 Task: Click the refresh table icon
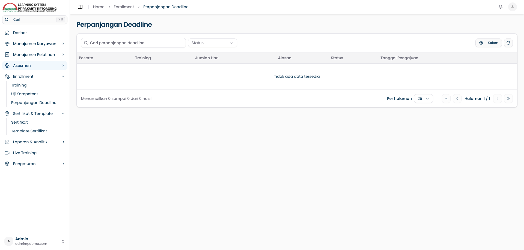pyautogui.click(x=508, y=43)
